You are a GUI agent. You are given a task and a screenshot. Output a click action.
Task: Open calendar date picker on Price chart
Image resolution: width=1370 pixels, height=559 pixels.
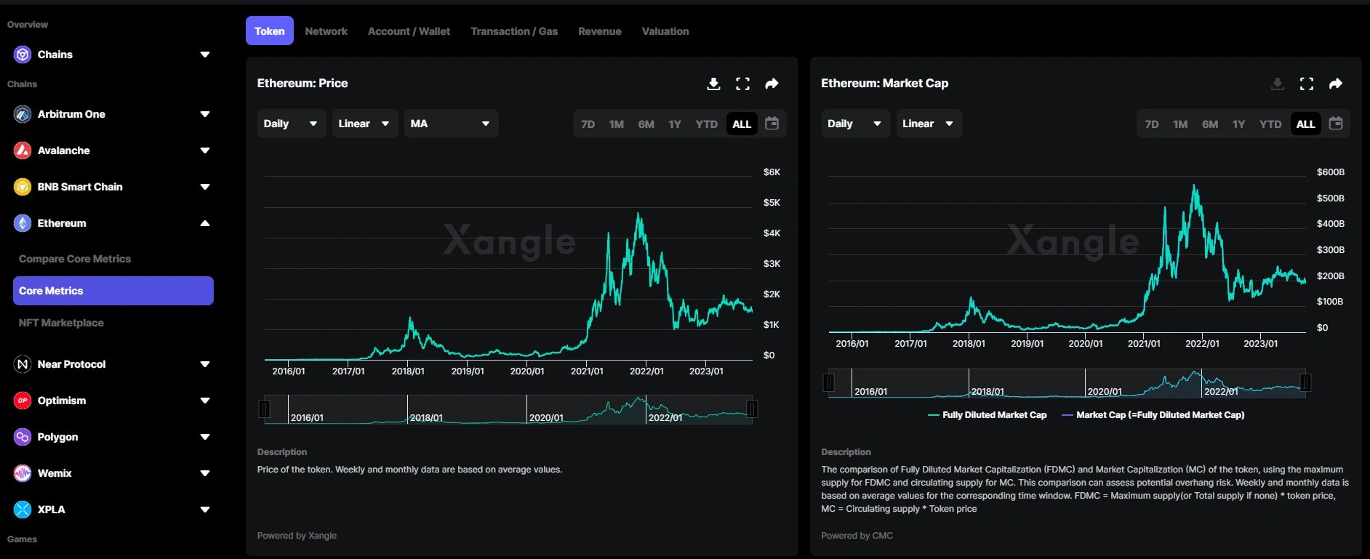[772, 124]
